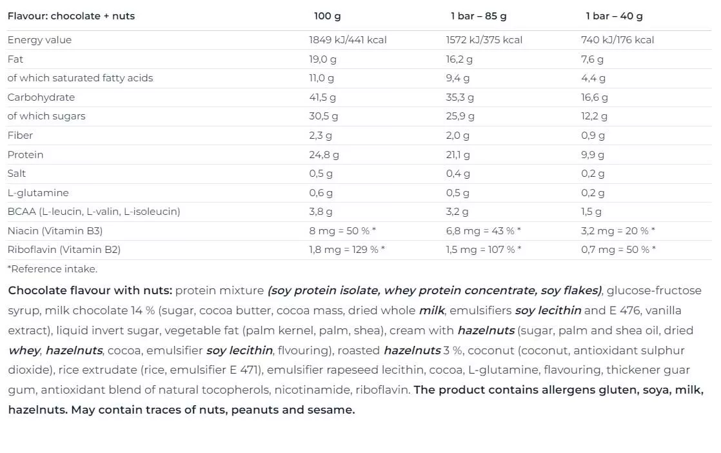This screenshot has width=721, height=453.
Task: Click the "L-glutamine" row label
Action: pyautogui.click(x=37, y=193)
